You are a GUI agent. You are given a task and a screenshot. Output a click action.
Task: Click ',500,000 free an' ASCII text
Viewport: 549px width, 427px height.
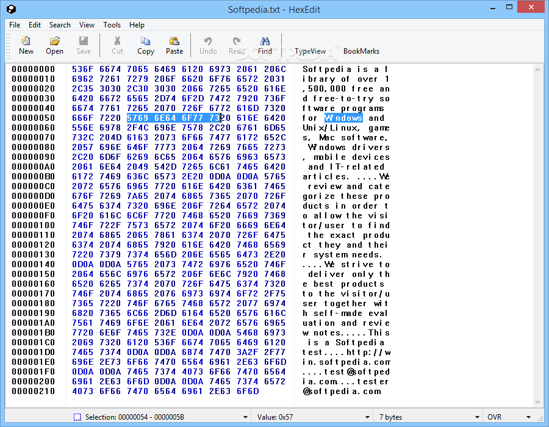(346, 89)
